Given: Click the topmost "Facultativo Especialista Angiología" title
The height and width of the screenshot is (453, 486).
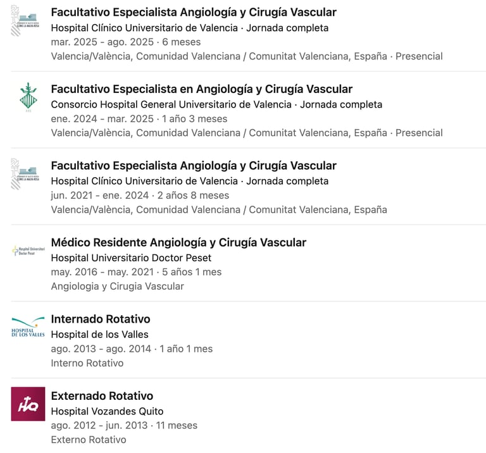Looking at the screenshot, I should point(194,12).
